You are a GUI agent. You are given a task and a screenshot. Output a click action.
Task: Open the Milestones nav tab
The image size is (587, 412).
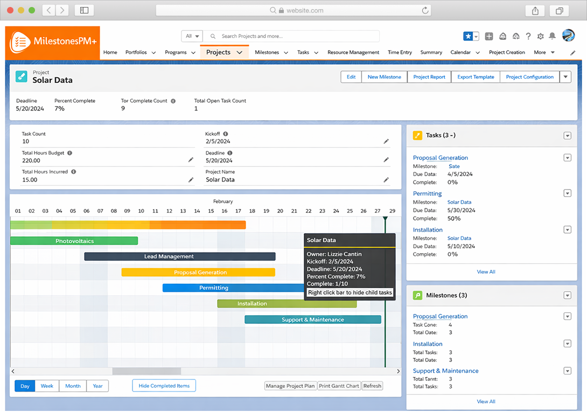point(267,52)
